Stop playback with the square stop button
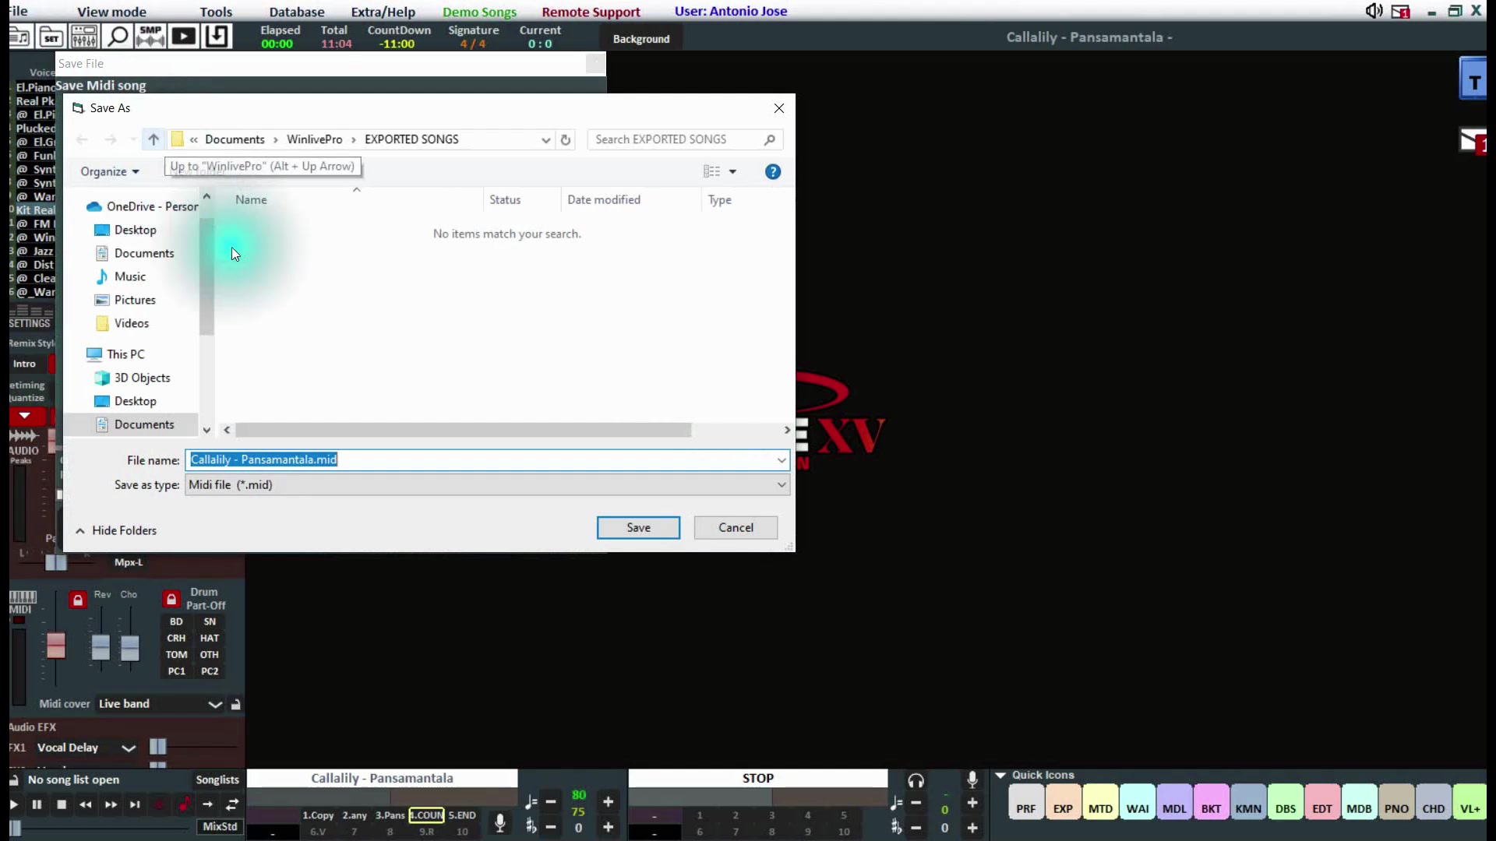Image resolution: width=1496 pixels, height=841 pixels. 62,805
